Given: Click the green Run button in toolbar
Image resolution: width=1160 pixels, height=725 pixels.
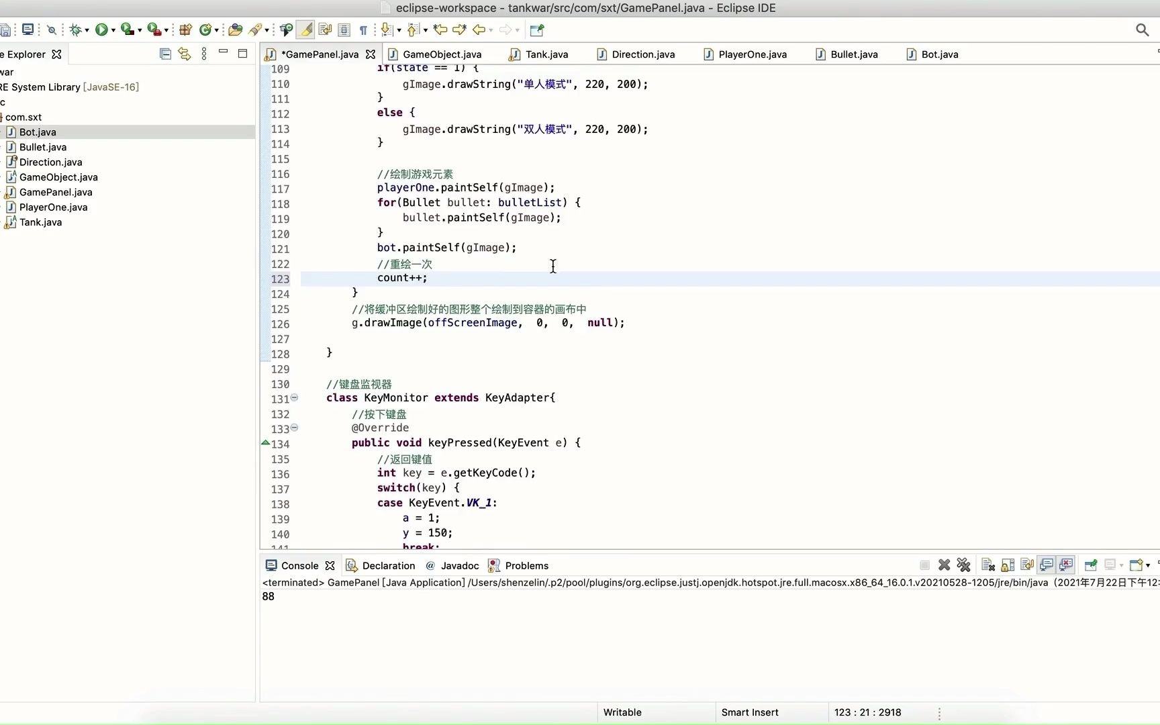Looking at the screenshot, I should pos(101,30).
